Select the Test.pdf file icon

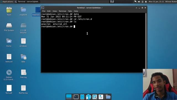(9, 88)
